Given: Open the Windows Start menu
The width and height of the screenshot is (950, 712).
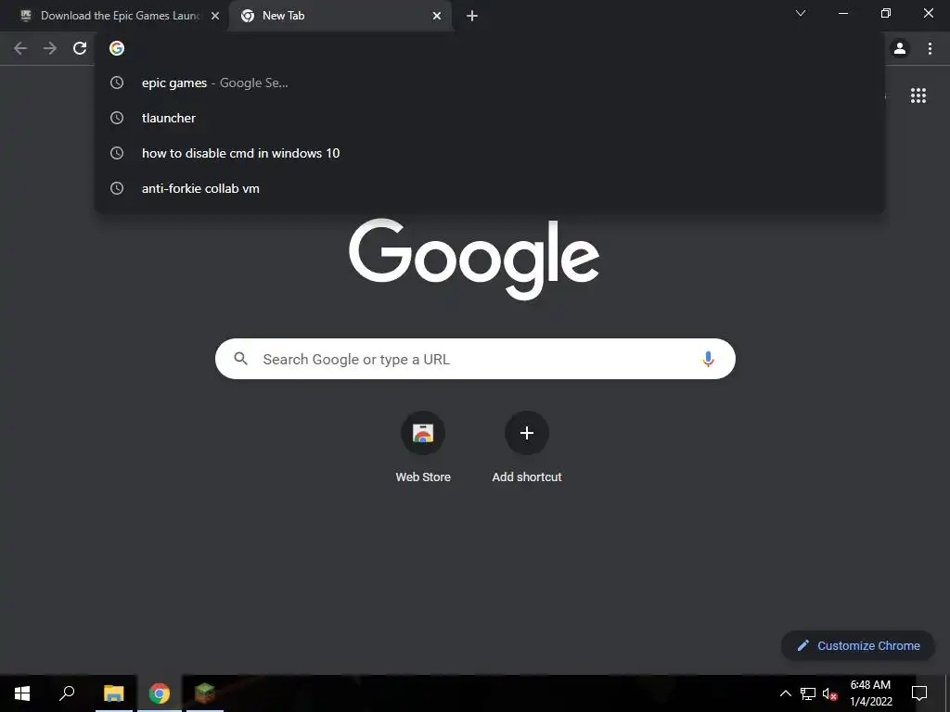Looking at the screenshot, I should (22, 693).
